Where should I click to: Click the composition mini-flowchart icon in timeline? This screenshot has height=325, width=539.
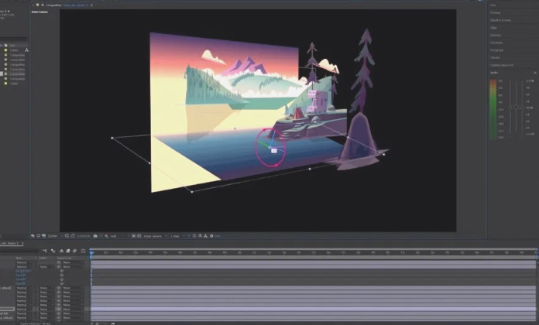coord(45,251)
